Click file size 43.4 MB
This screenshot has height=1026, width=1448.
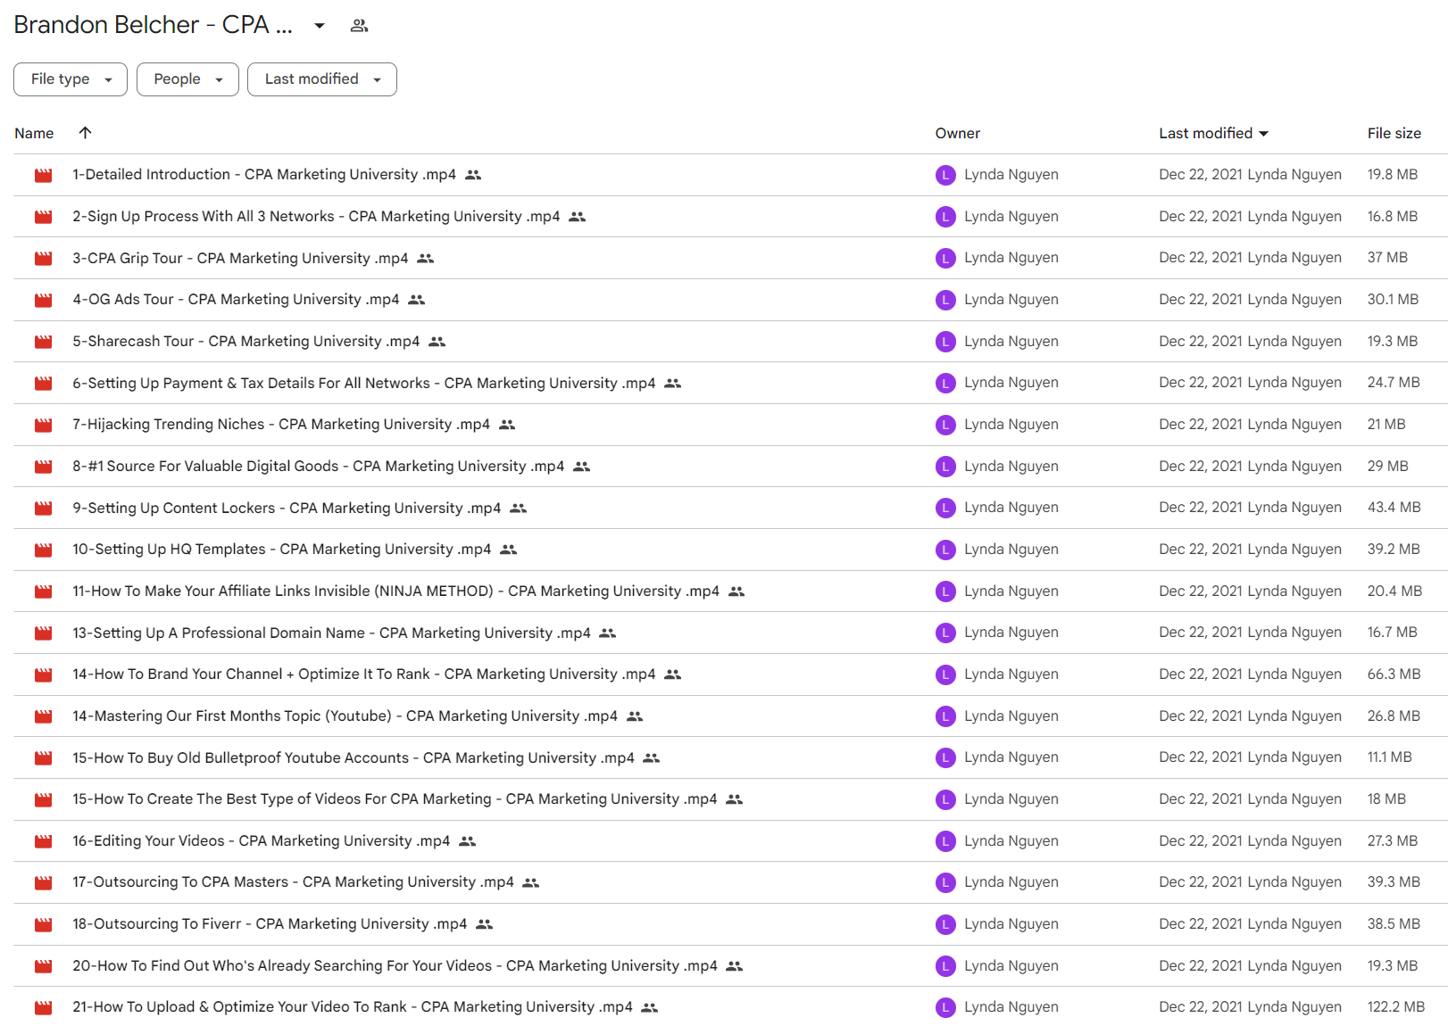[x=1394, y=508]
